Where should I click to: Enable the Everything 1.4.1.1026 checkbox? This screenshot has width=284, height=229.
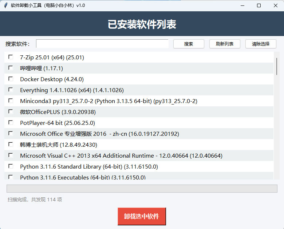[x=11, y=90]
